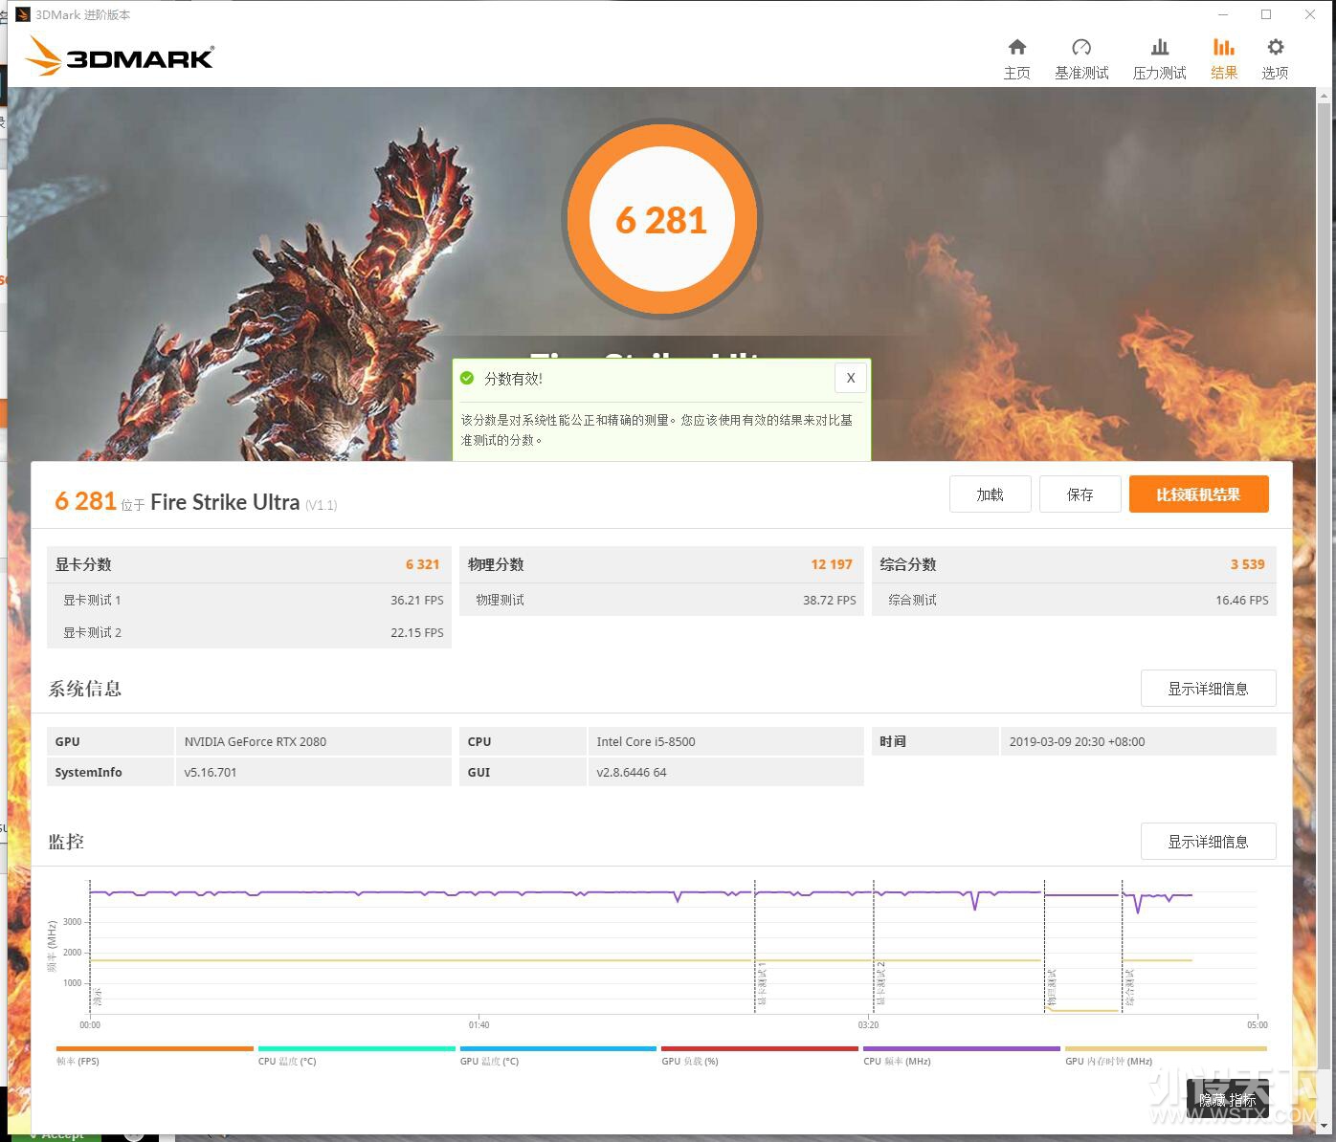Click the 3DMark logo

coord(120,55)
